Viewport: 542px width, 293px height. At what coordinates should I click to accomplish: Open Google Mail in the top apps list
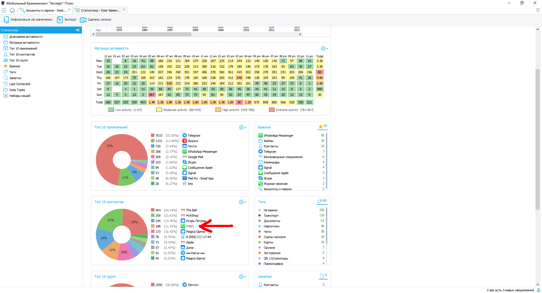(x=195, y=157)
